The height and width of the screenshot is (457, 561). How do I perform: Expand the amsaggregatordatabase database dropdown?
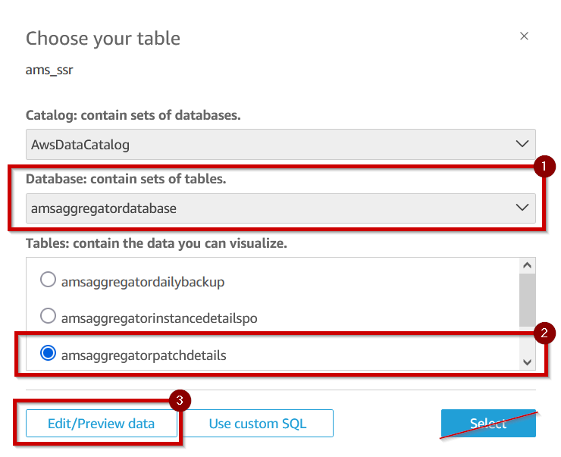tap(280, 208)
